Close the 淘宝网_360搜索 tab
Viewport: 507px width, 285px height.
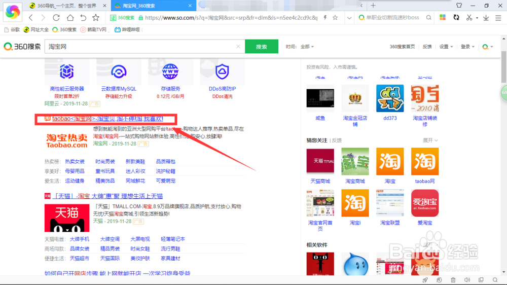point(190,6)
